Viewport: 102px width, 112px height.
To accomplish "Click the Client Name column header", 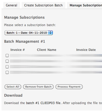I will tap(47, 50).
